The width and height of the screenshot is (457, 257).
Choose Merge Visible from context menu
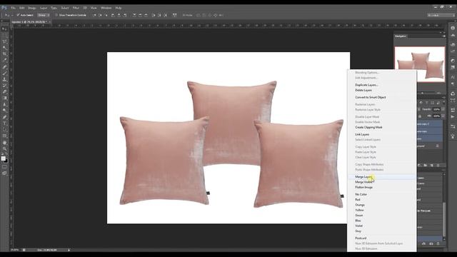(381, 182)
